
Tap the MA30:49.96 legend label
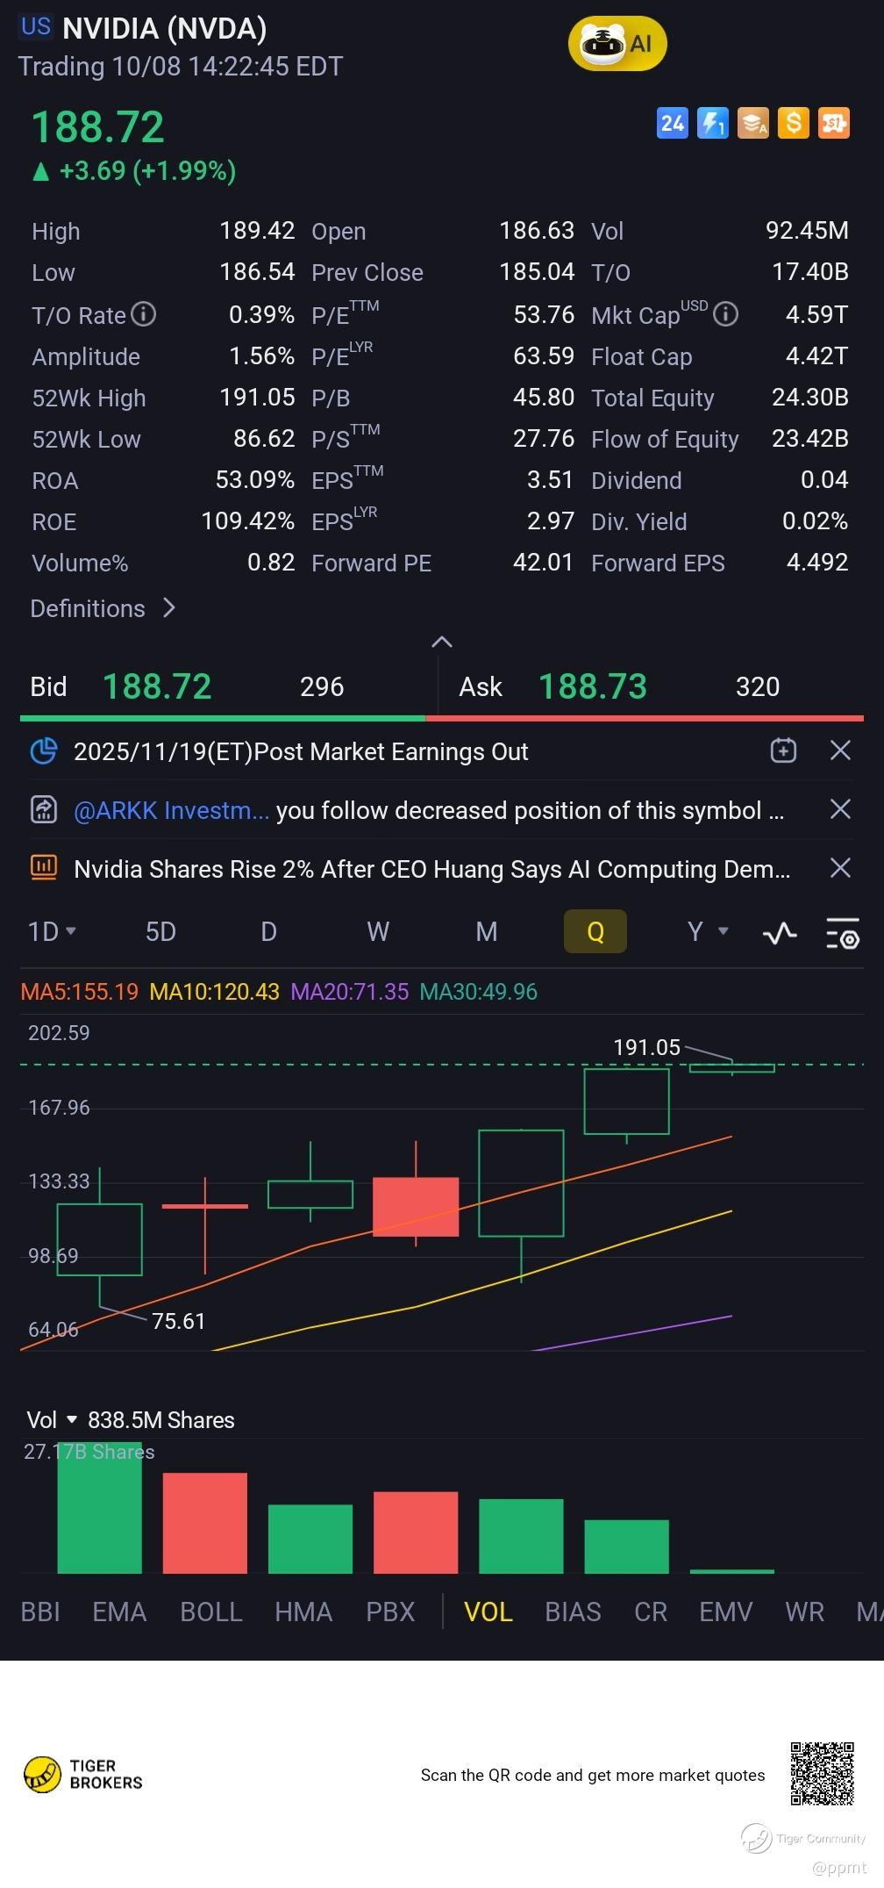point(479,992)
